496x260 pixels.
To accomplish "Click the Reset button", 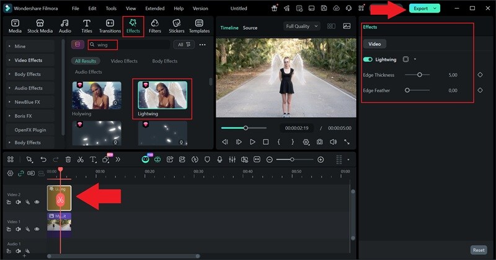I will [478, 250].
